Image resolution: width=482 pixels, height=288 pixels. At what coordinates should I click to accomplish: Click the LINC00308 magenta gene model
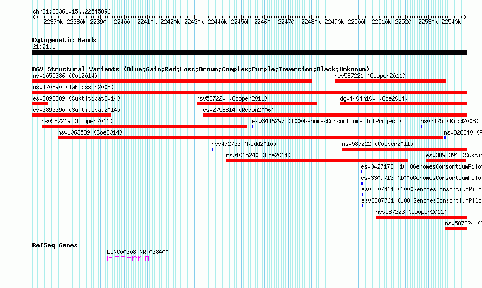point(131,258)
